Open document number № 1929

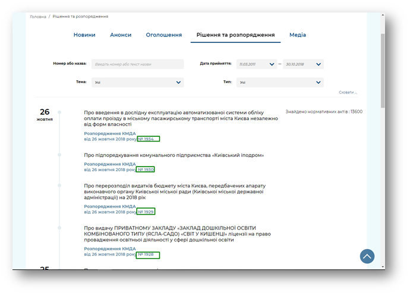(146, 212)
